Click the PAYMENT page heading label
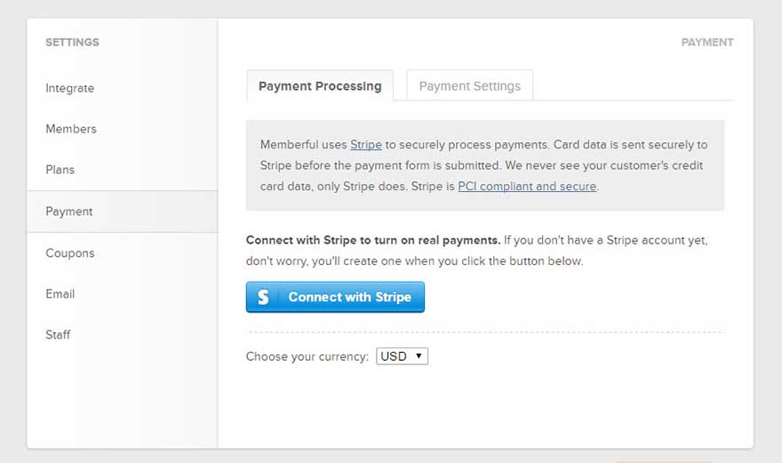 [x=707, y=42]
